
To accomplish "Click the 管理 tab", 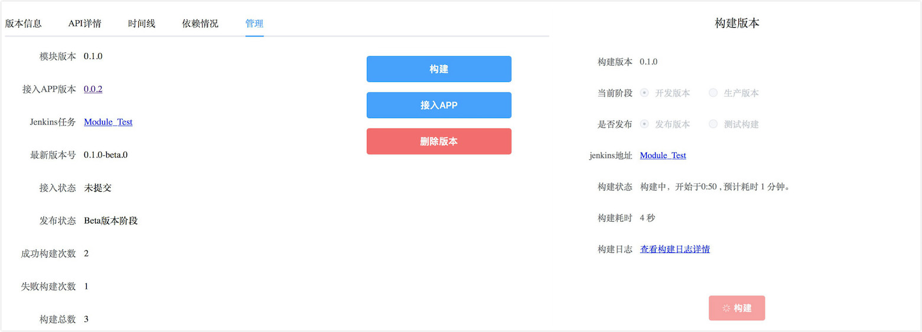I will pos(255,24).
